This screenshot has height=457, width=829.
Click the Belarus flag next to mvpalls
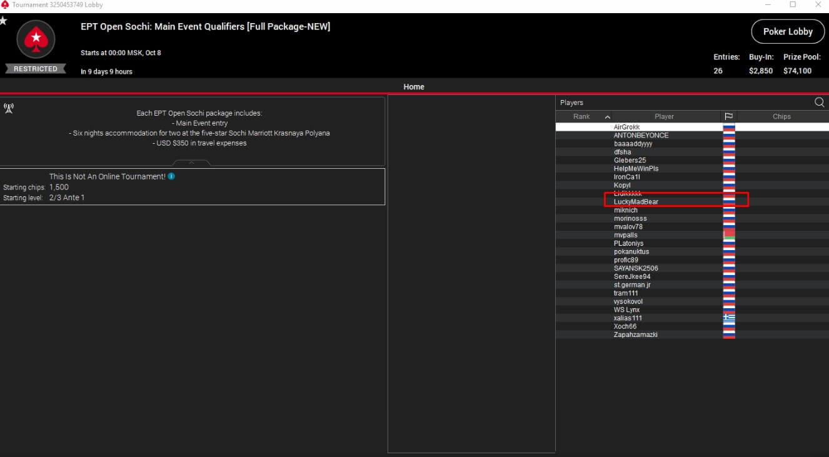[728, 235]
